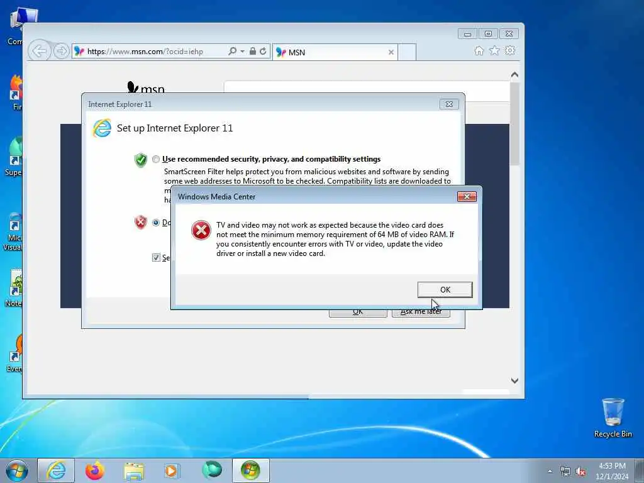Click the IE Home icon

pyautogui.click(x=479, y=50)
